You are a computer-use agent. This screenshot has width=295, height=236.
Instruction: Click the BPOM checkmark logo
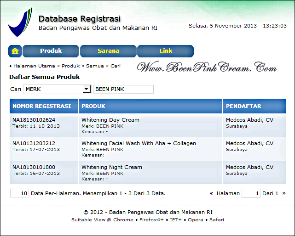[x=20, y=22]
